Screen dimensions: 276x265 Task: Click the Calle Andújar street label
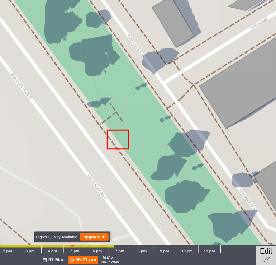click(x=259, y=23)
